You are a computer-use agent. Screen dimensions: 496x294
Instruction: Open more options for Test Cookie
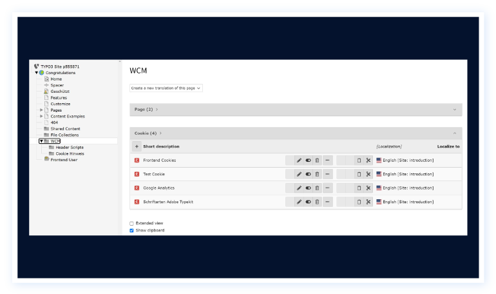point(328,174)
